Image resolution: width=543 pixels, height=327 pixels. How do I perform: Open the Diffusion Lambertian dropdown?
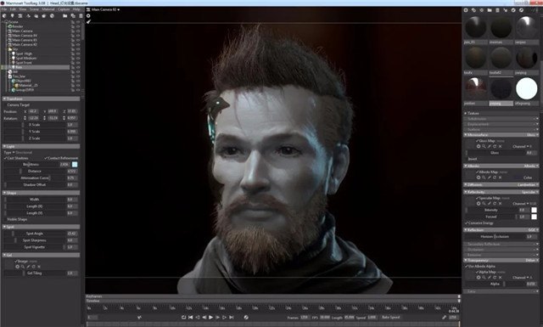pos(528,185)
